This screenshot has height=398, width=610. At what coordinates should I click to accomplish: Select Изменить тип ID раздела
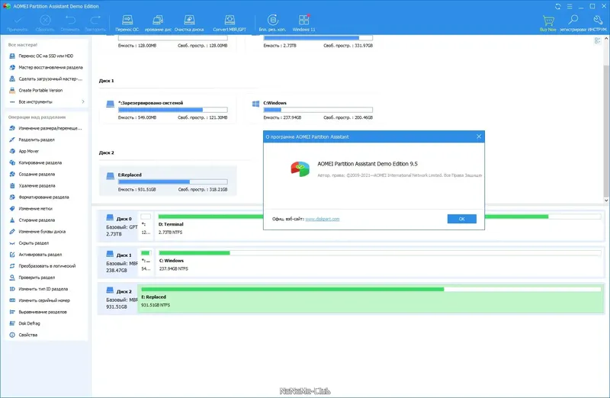[x=38, y=289]
